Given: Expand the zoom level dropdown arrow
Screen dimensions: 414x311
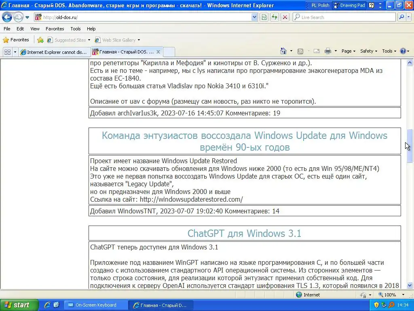Looking at the screenshot, I should click(403, 295).
